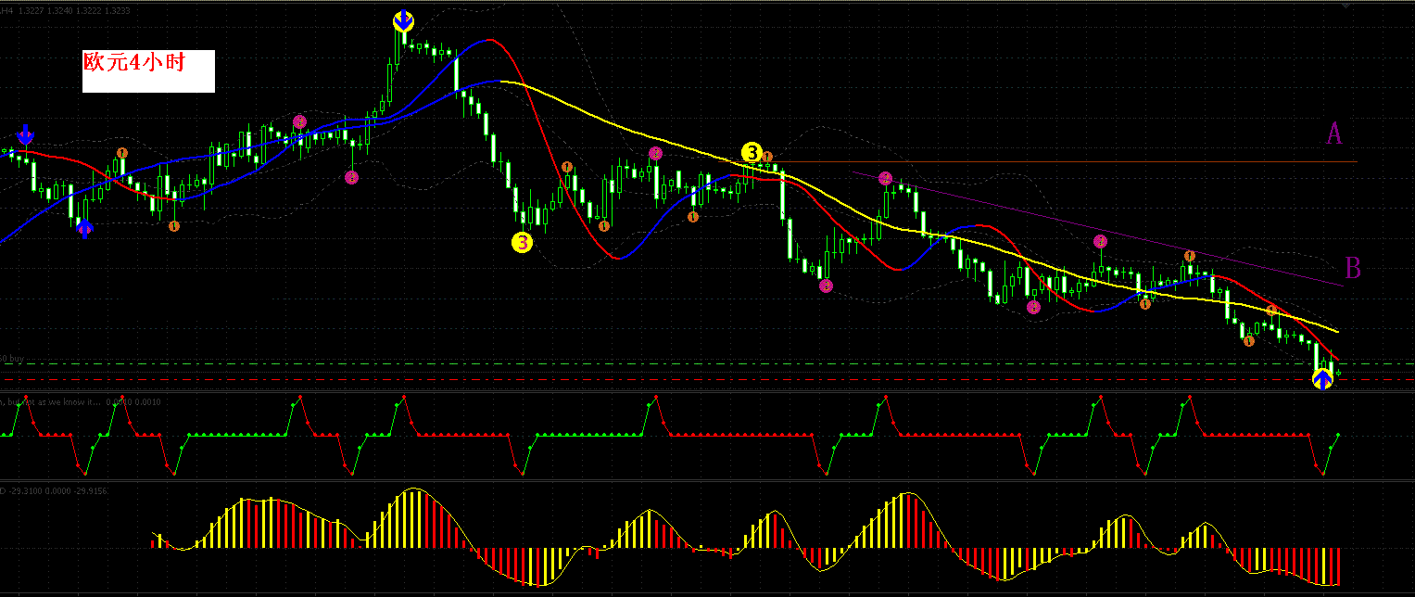Select the red 欧元4小时 text label

(134, 62)
